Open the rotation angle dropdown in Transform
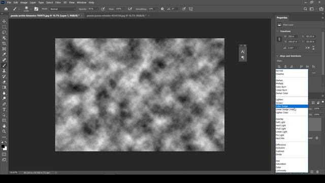325x183 pixels. [298, 48]
